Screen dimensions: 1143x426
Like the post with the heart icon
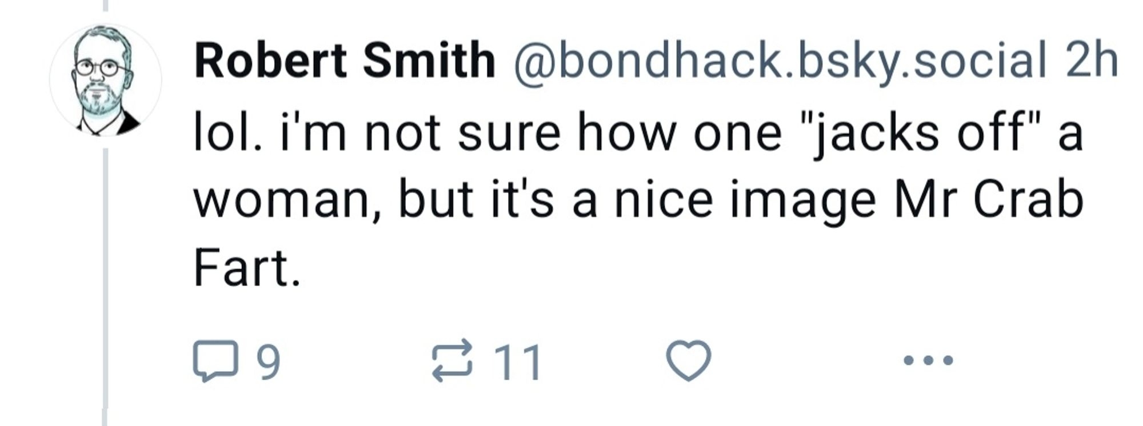click(x=689, y=360)
